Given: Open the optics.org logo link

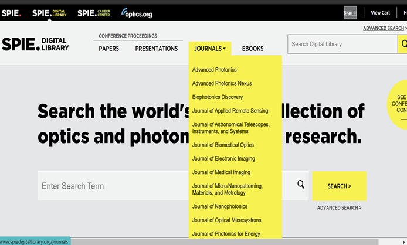Looking at the screenshot, I should coord(137,12).
